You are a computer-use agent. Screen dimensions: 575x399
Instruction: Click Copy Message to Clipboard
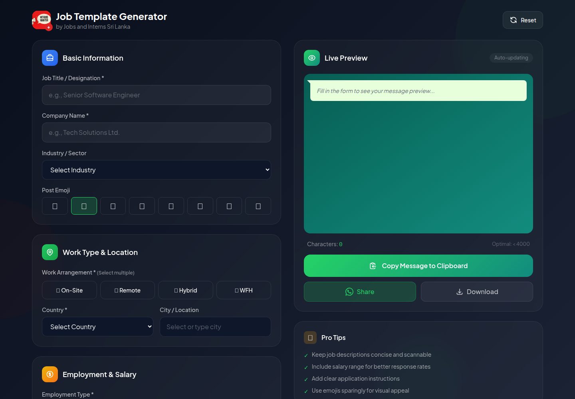coord(418,266)
